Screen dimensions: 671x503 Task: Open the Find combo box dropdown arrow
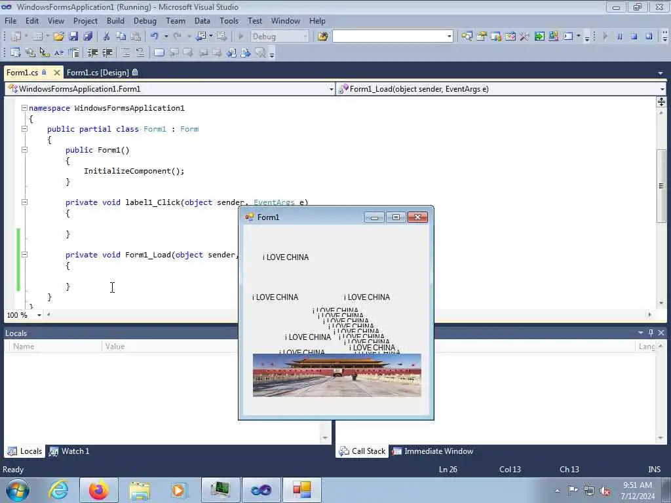point(450,37)
